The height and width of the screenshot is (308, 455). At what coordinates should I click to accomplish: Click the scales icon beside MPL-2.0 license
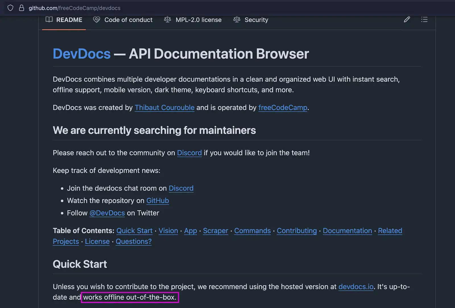click(167, 19)
